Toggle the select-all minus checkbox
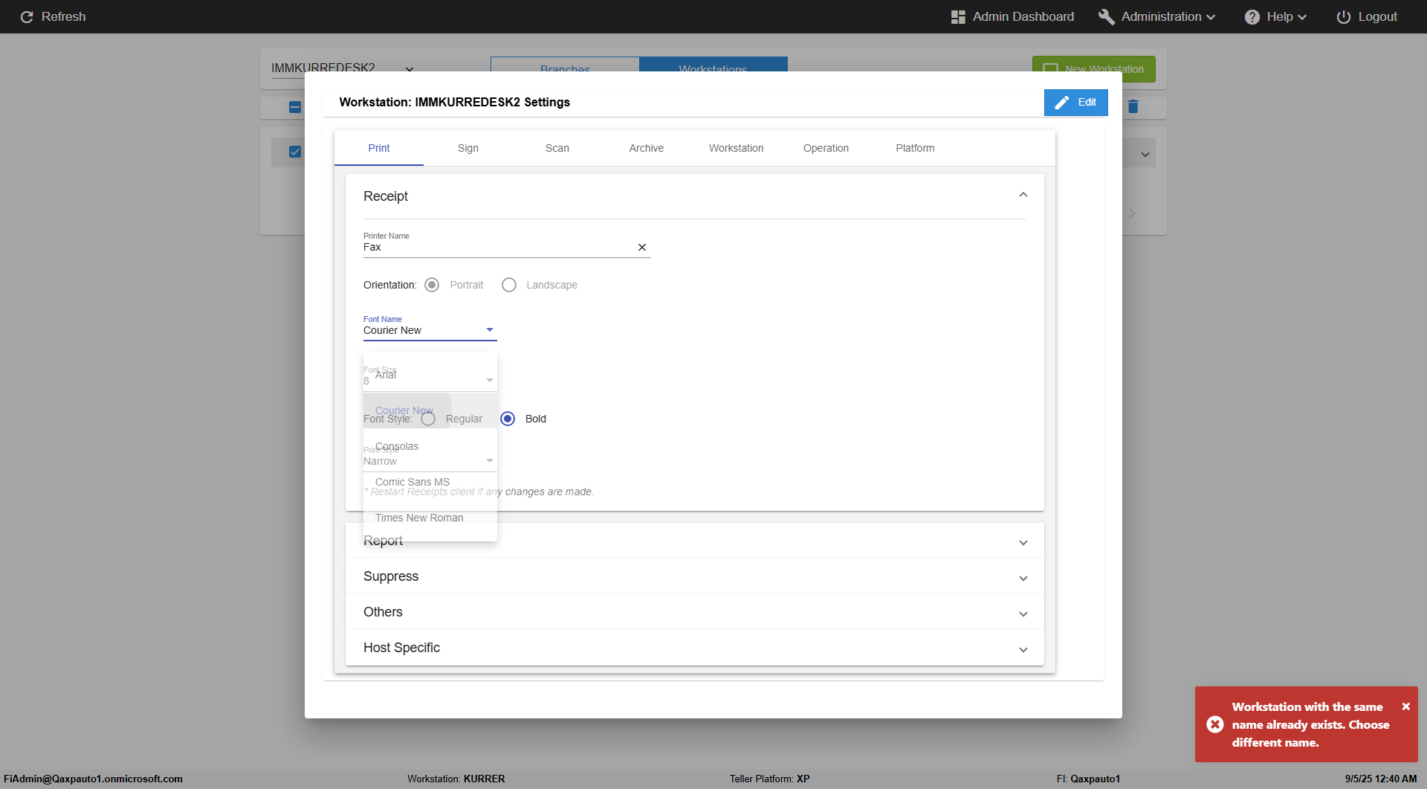 (x=295, y=107)
